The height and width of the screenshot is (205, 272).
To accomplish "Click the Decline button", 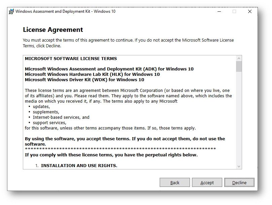I will coord(239,183).
